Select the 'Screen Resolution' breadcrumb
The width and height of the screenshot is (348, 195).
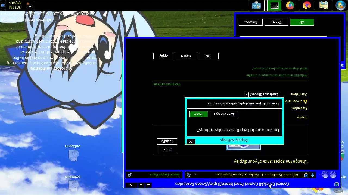229,175
